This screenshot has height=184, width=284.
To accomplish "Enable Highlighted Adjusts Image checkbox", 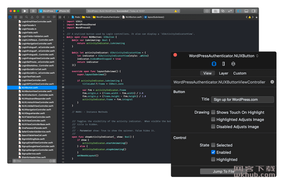I will coord(213,119).
